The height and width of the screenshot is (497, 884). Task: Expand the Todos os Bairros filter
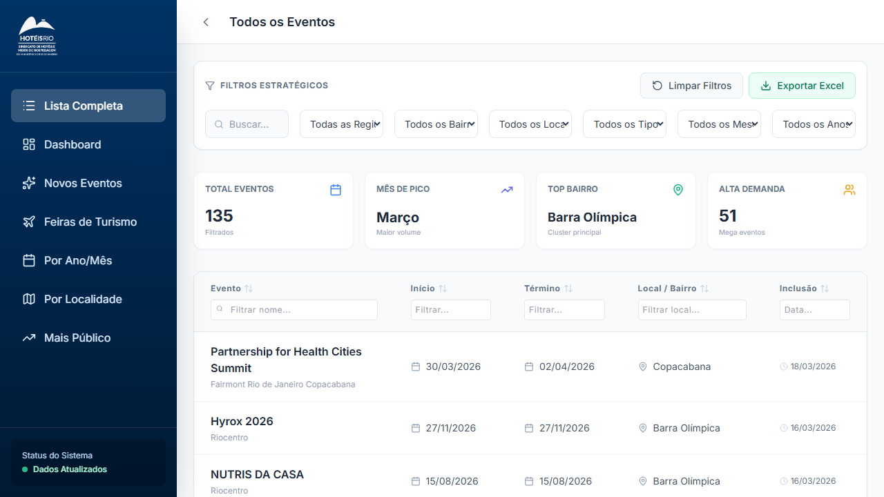click(x=436, y=124)
